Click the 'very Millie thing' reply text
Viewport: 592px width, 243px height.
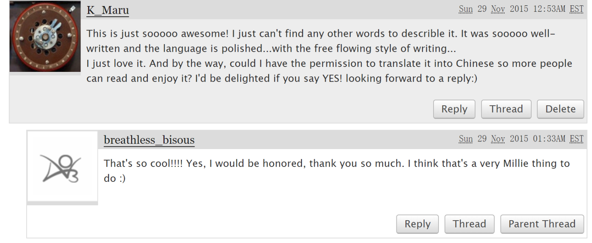click(337, 171)
